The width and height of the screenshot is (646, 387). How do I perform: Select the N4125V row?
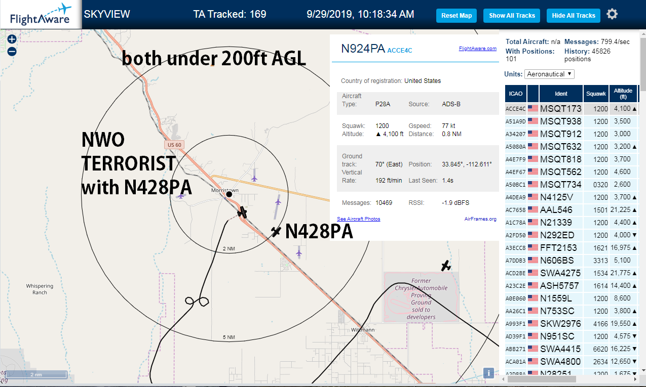[x=572, y=197]
